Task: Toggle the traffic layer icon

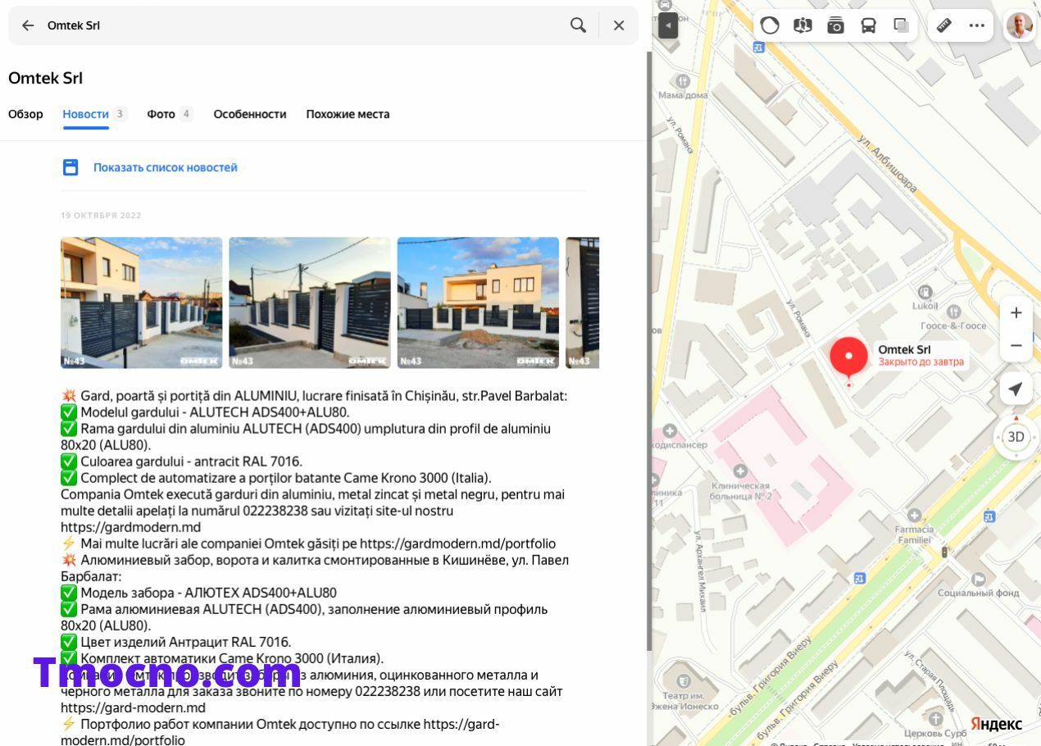Action: point(770,25)
